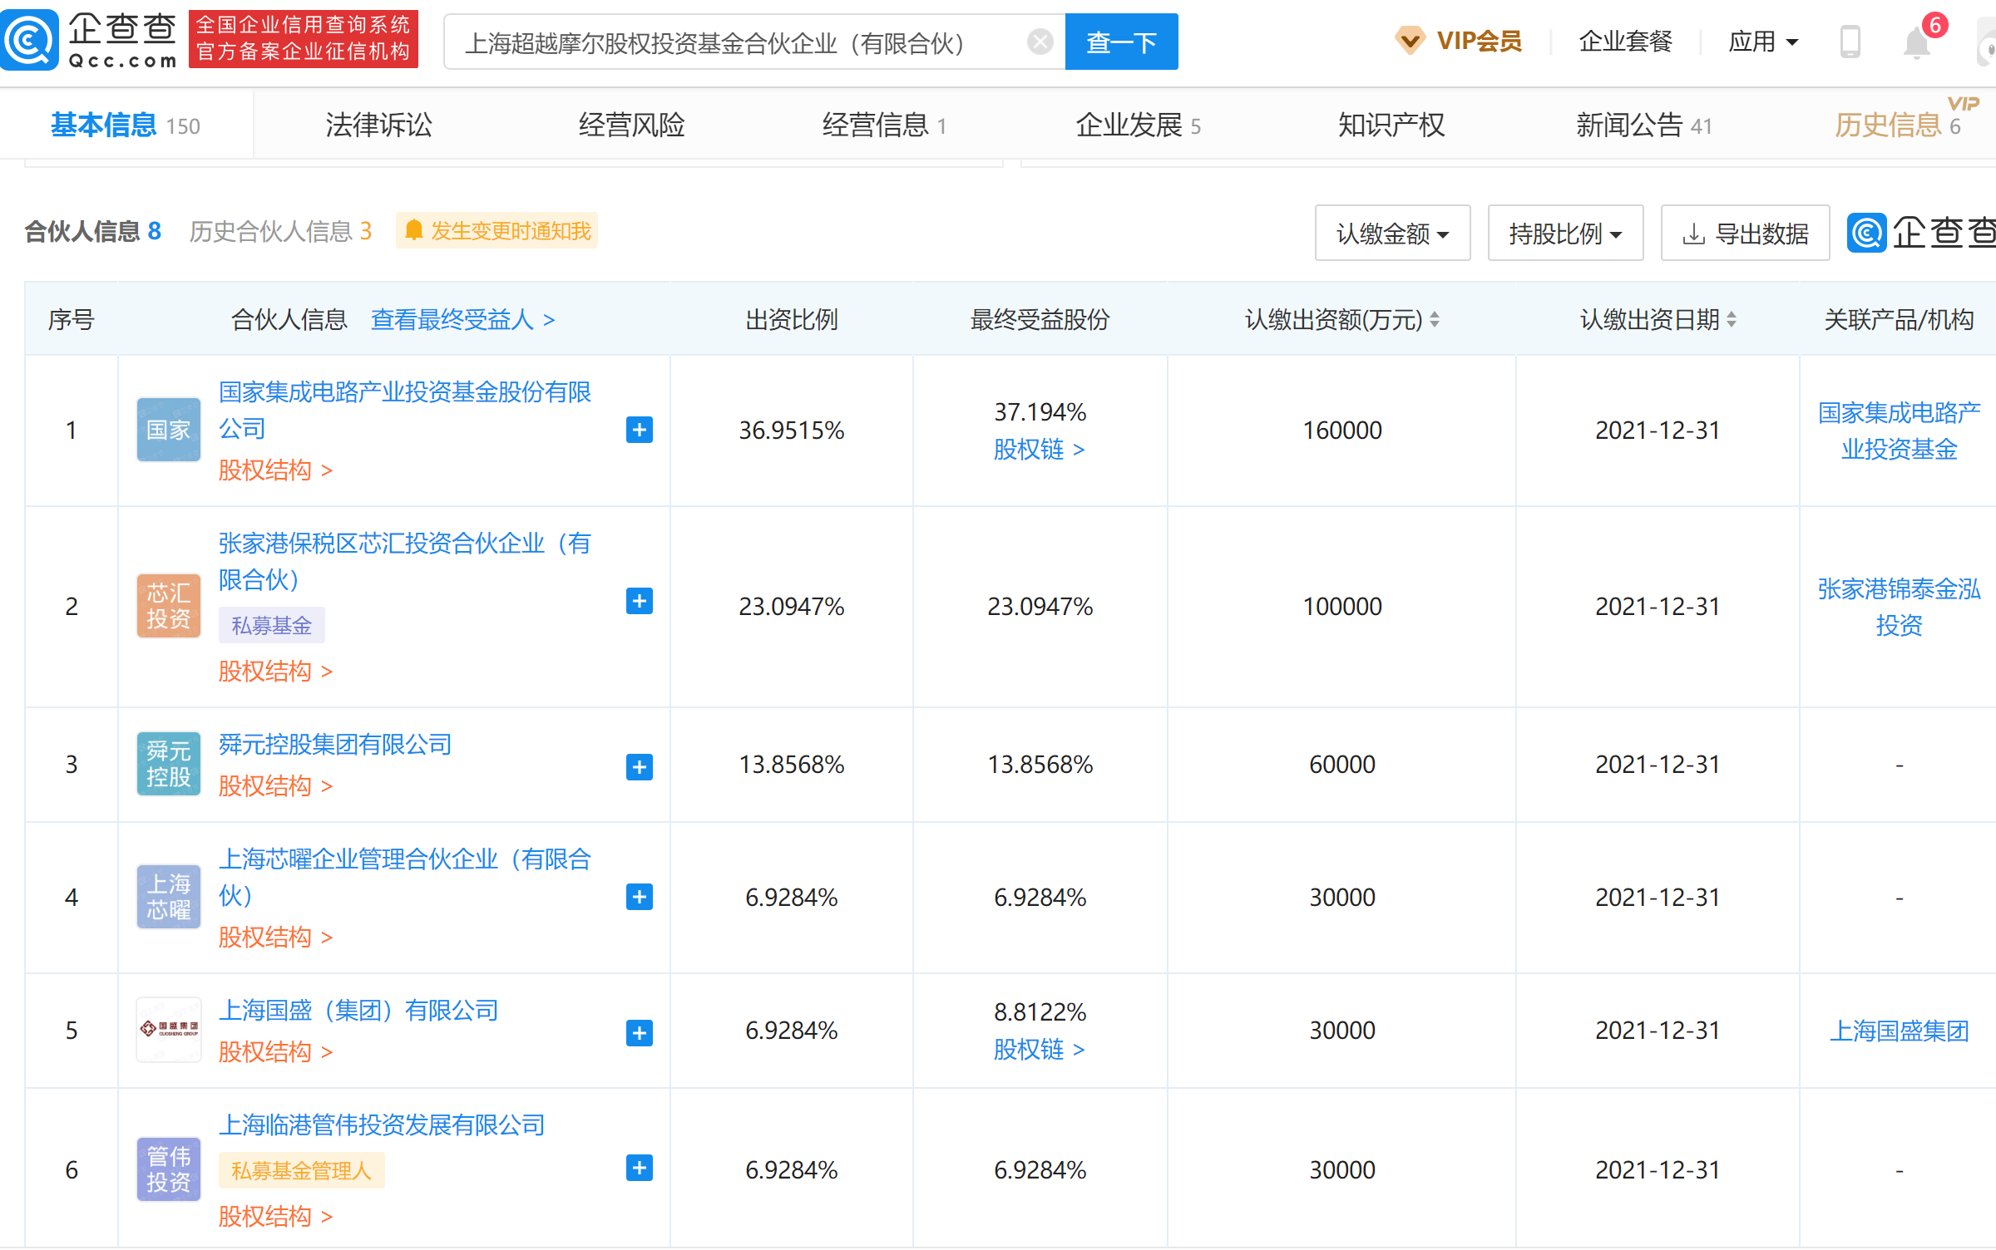Select the 23.0947% 最终受益股份 cell
This screenshot has width=1996, height=1250.
[x=1040, y=607]
